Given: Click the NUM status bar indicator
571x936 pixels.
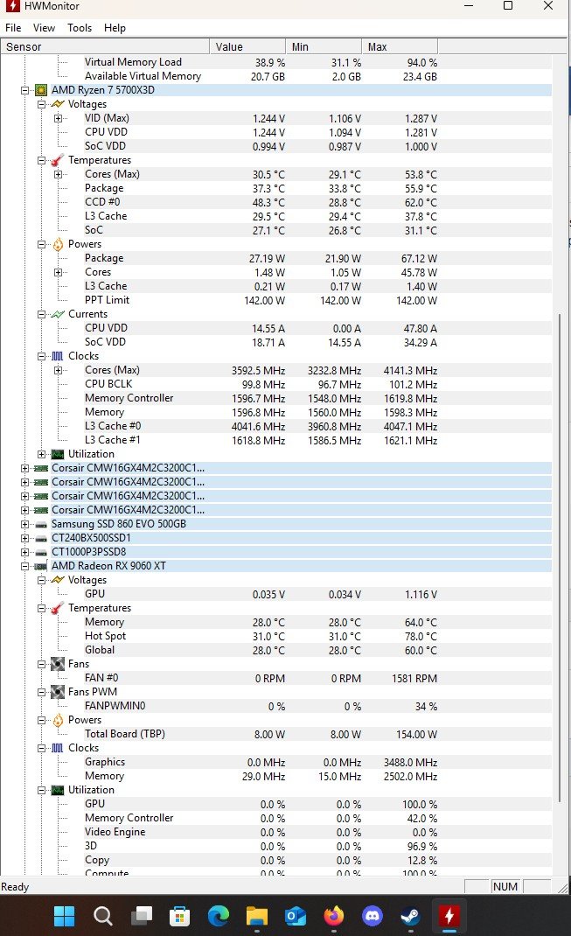Looking at the screenshot, I should click(505, 886).
